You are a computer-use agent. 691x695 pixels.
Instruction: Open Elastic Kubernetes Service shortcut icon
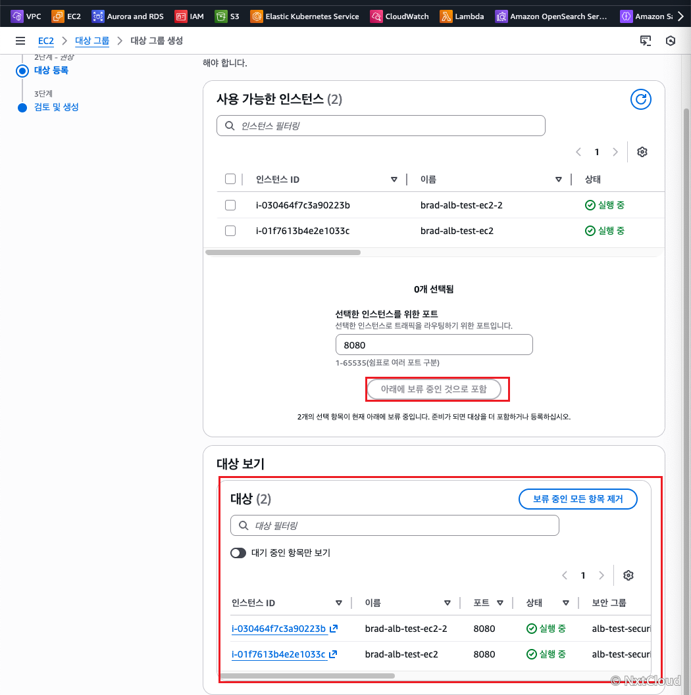click(x=257, y=16)
